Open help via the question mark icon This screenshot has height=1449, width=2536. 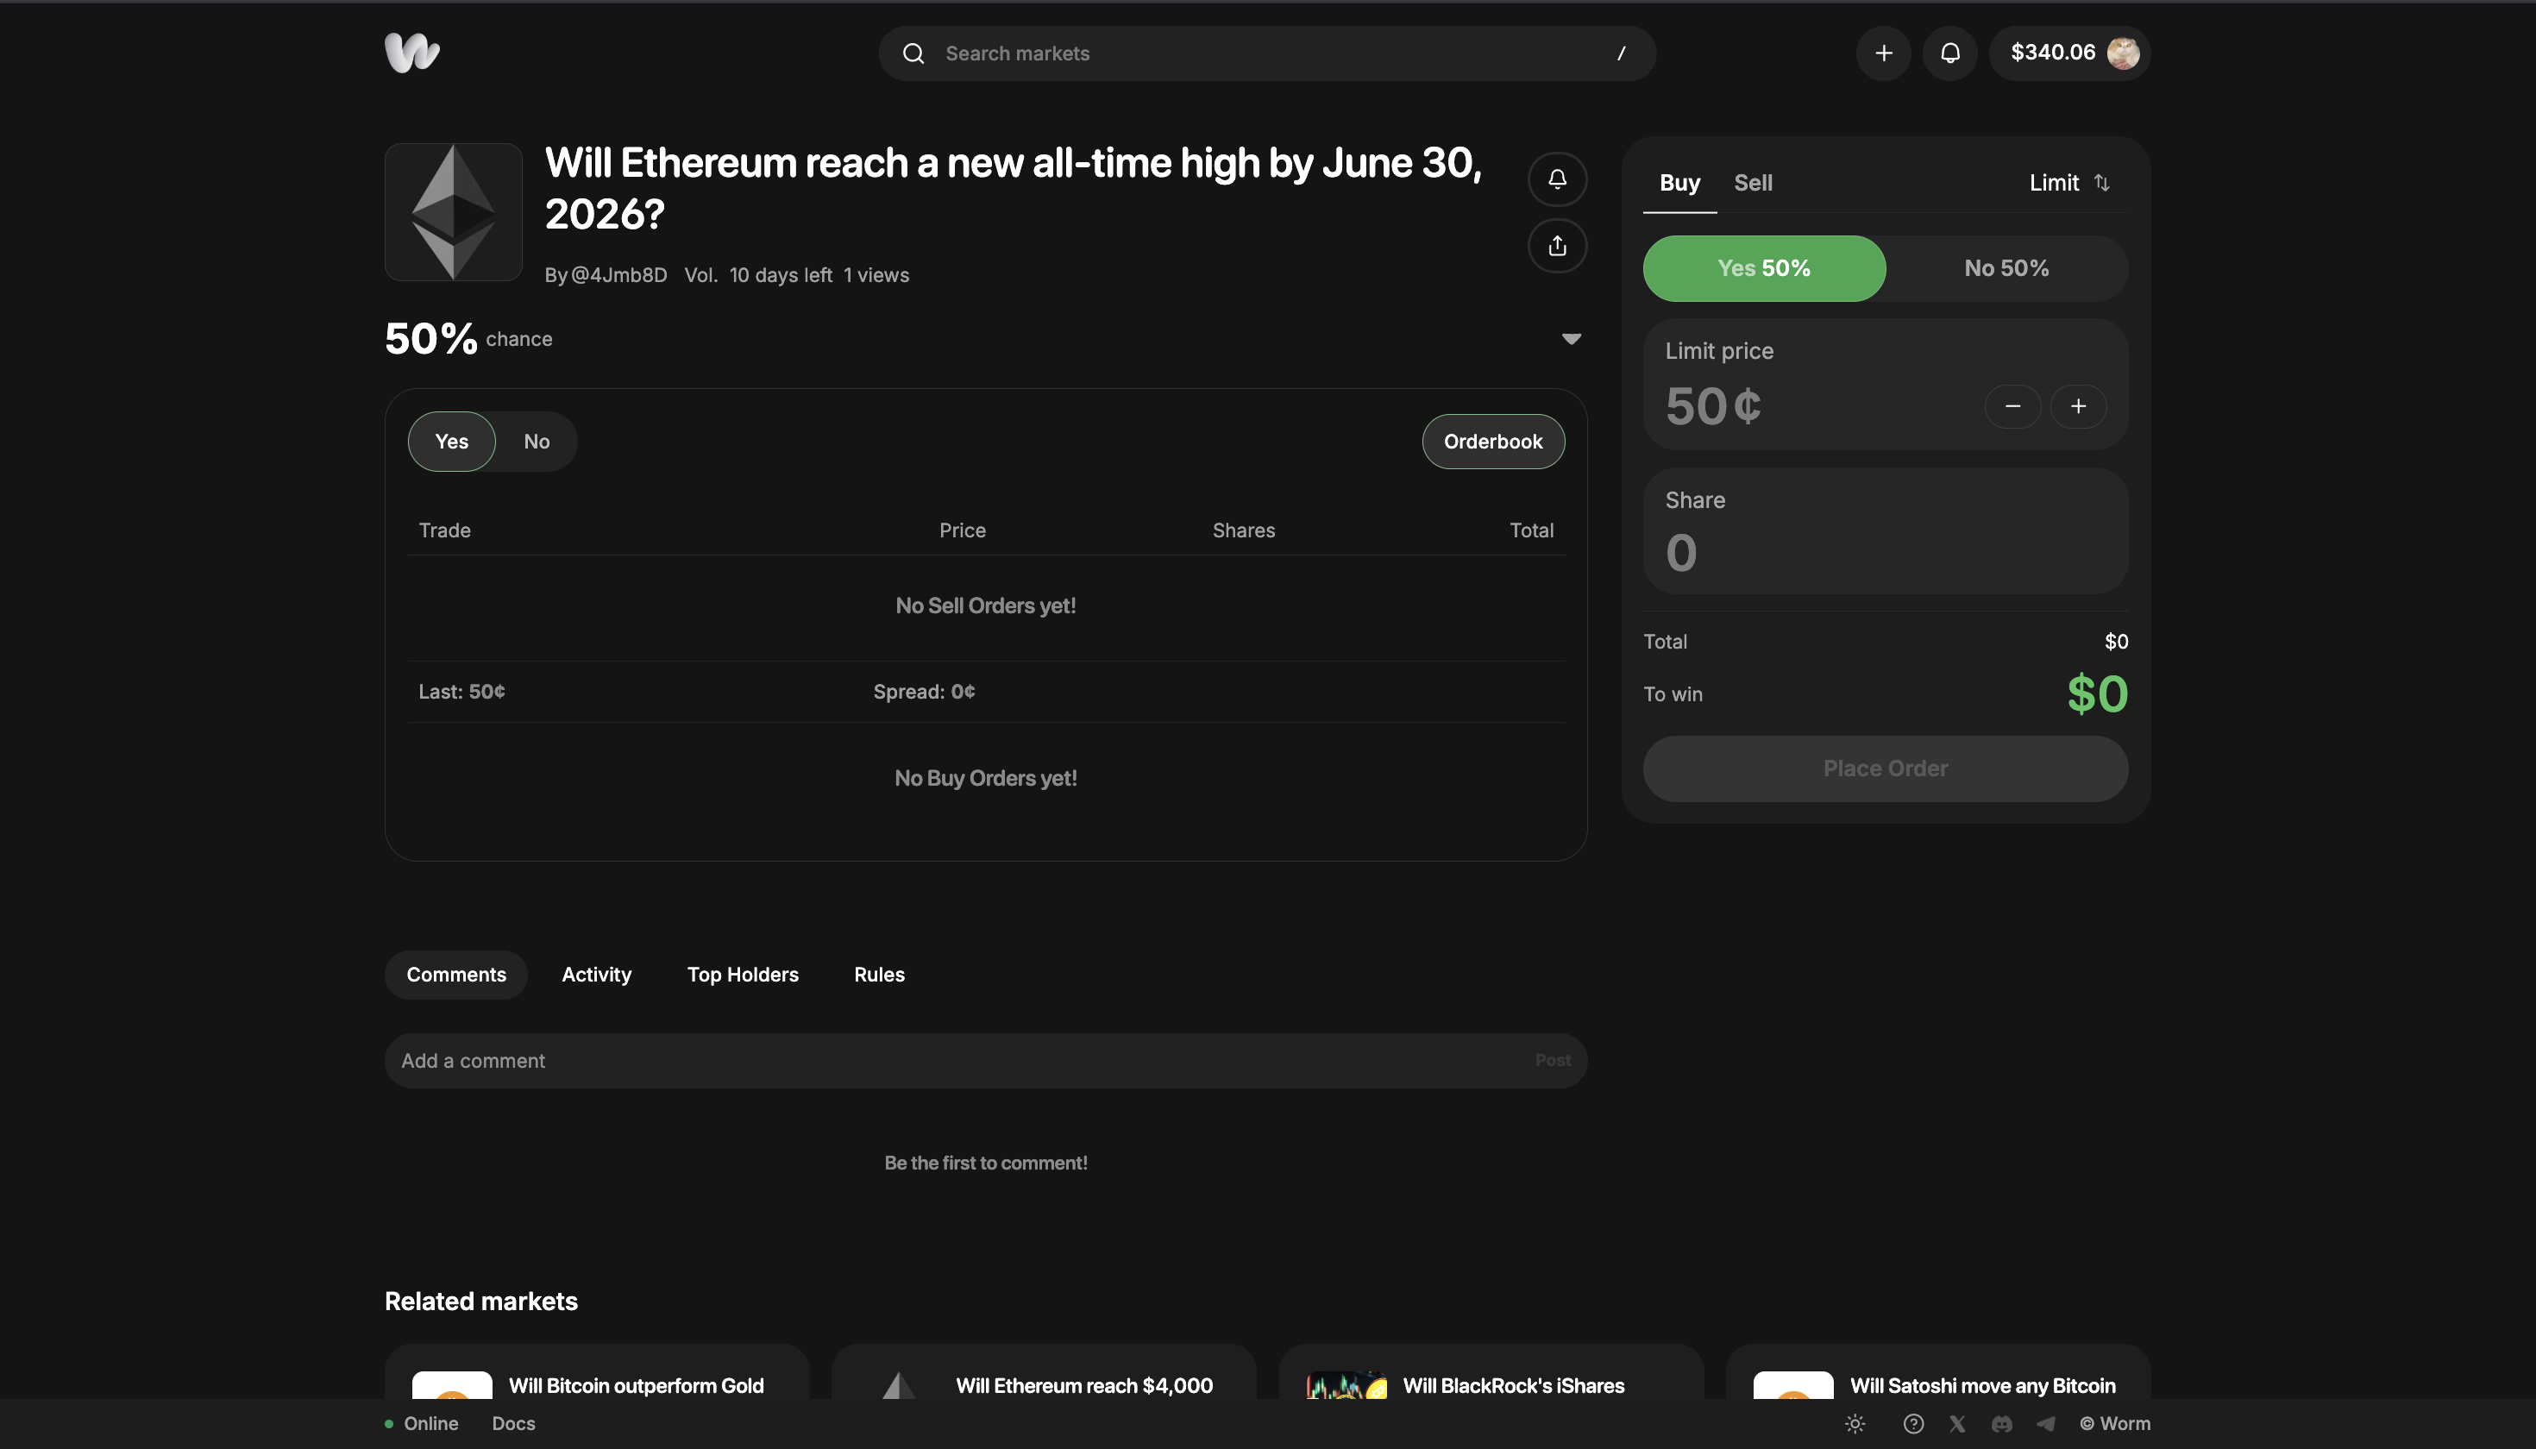click(1913, 1424)
